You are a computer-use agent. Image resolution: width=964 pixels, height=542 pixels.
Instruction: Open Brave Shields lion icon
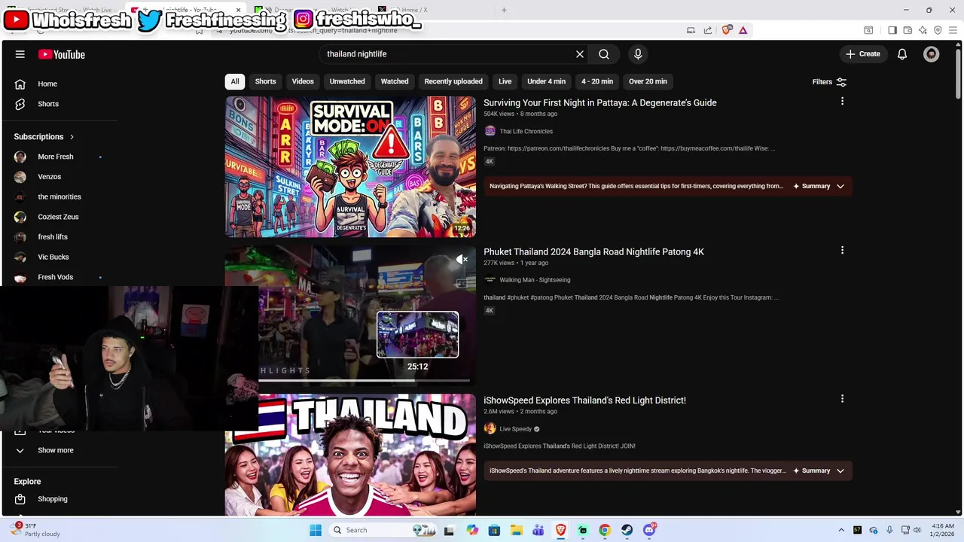click(727, 30)
